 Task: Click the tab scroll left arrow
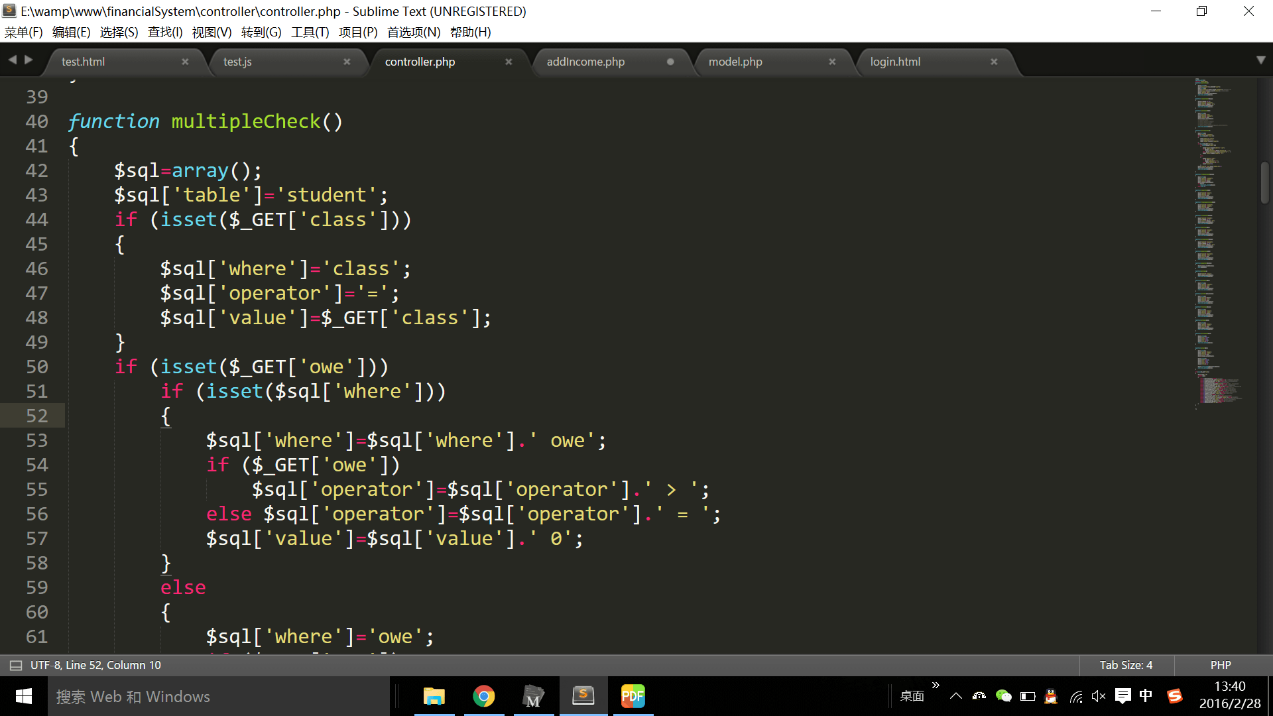pos(13,60)
